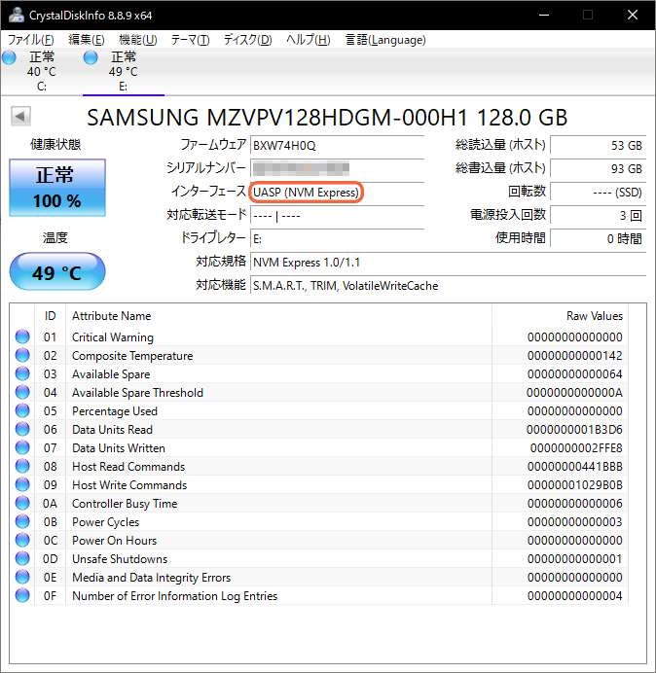
Task: Click the status orb for Unsafe Shutdowns
Action: click(x=22, y=558)
